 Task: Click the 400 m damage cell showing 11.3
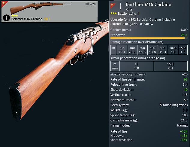tap(163, 50)
